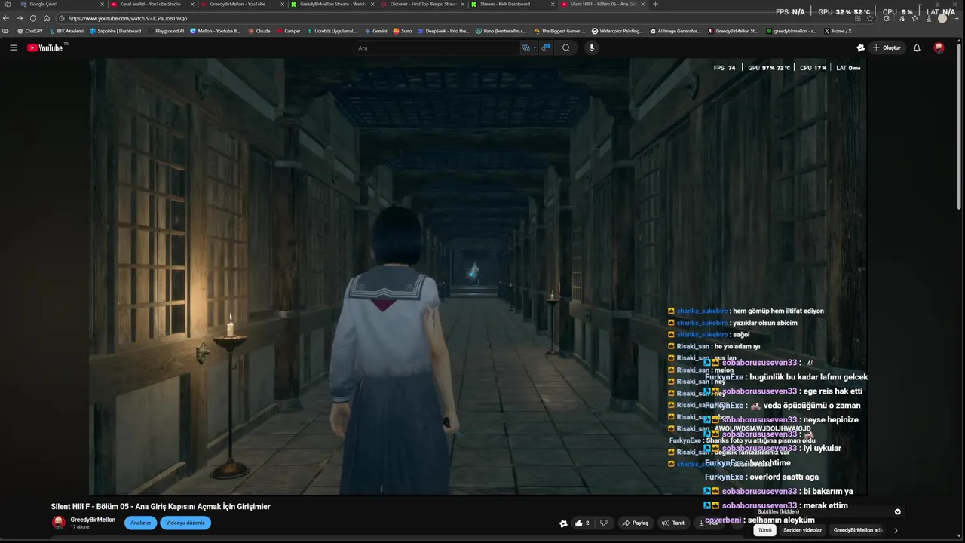965x543 pixels.
Task: Start voice search with the microphone
Action: coord(592,48)
